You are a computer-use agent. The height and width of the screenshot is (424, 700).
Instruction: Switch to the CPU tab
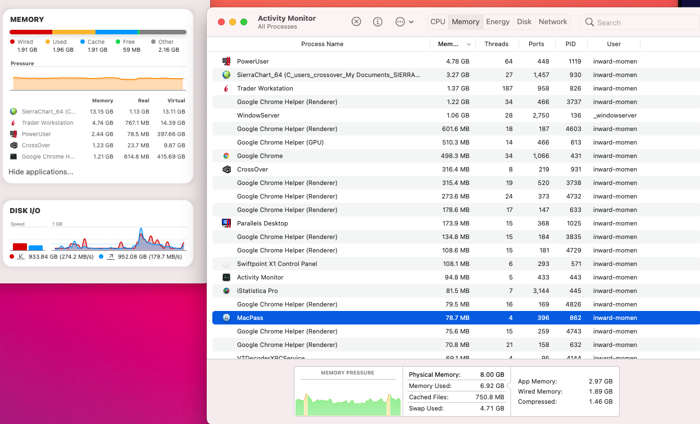(438, 22)
